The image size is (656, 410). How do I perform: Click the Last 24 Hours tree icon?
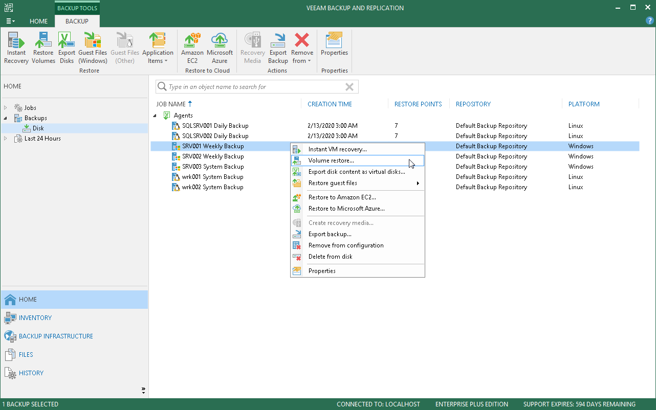(18, 139)
